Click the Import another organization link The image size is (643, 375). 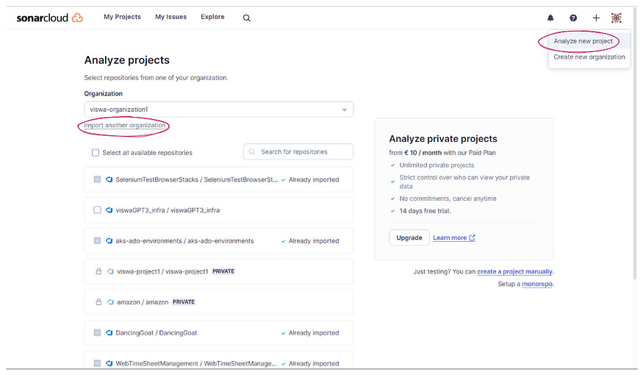point(125,126)
